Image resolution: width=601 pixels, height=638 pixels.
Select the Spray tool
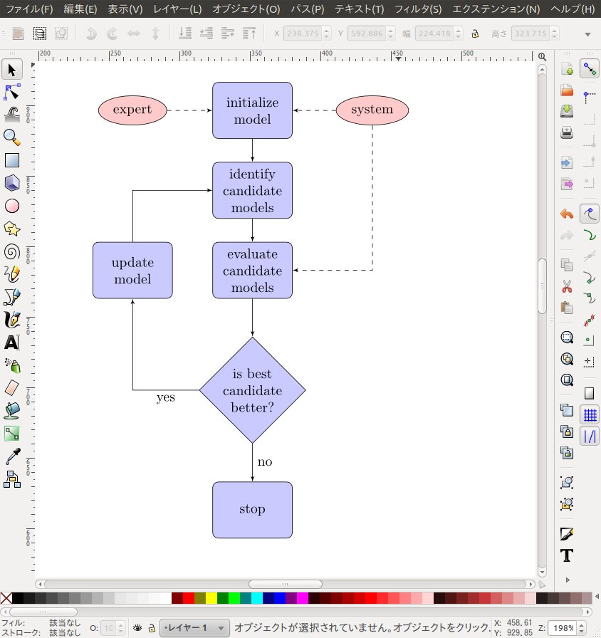point(12,365)
